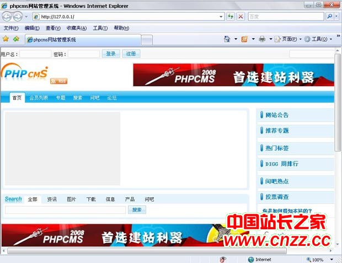This screenshot has height=263, width=342.
Task: Expand the address bar history dropdown
Action: [x=221, y=17]
